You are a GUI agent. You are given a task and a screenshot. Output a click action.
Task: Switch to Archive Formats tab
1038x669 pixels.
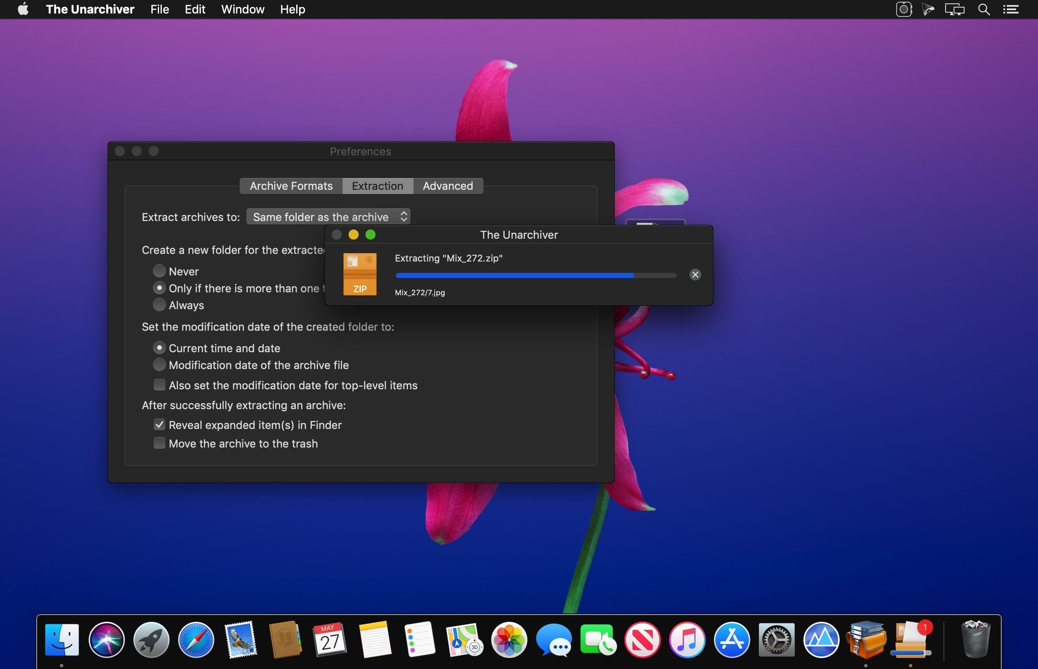click(x=291, y=186)
